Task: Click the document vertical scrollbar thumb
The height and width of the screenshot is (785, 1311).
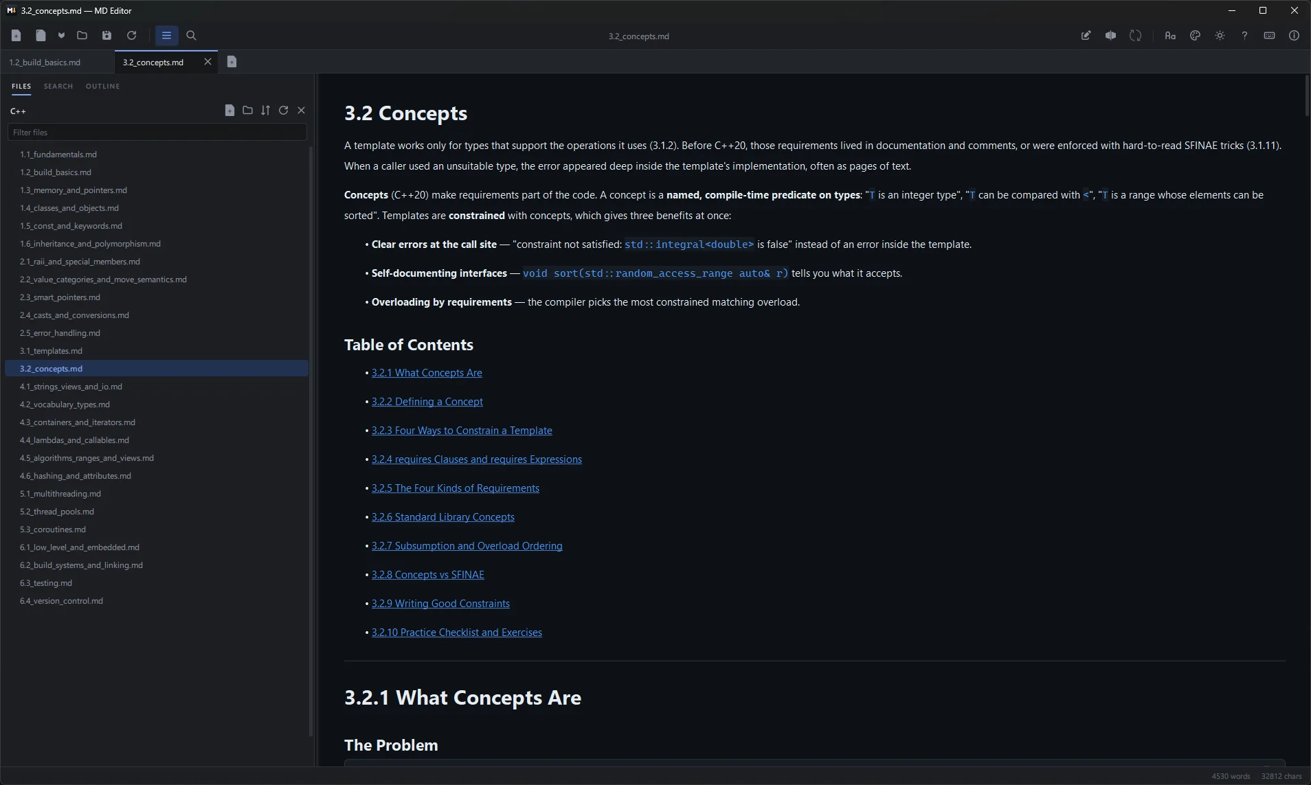Action: (x=1306, y=95)
